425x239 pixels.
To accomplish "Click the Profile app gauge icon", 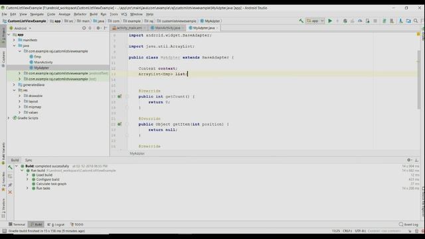I will [x=360, y=21].
